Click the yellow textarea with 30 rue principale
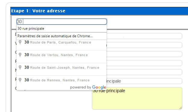188x112 pixels. [x=137, y=98]
